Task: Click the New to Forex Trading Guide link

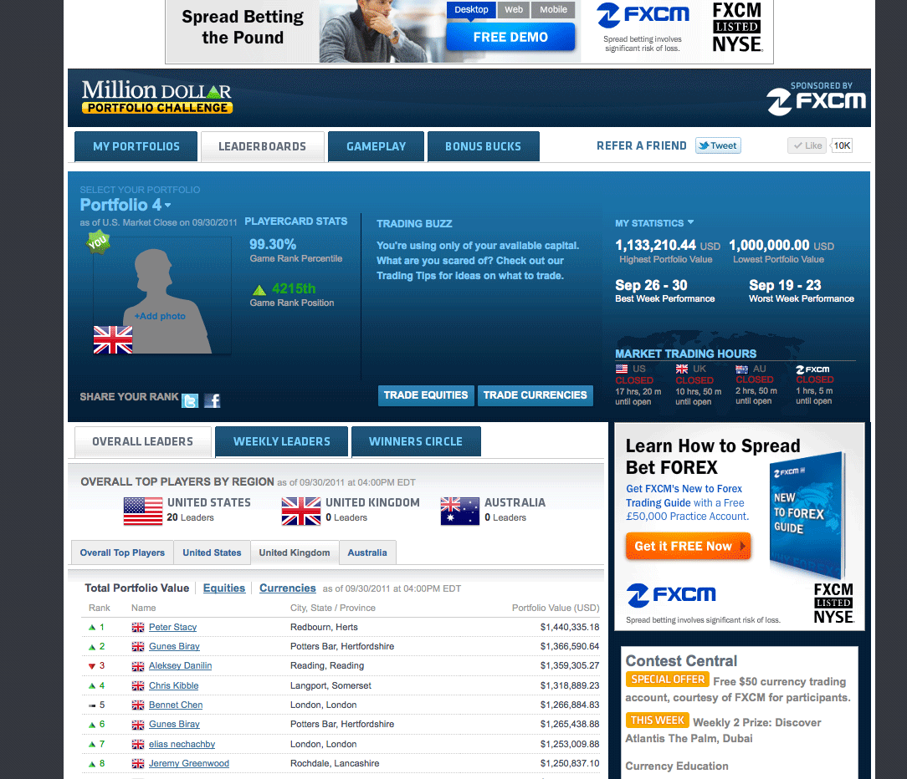Action: click(x=684, y=496)
